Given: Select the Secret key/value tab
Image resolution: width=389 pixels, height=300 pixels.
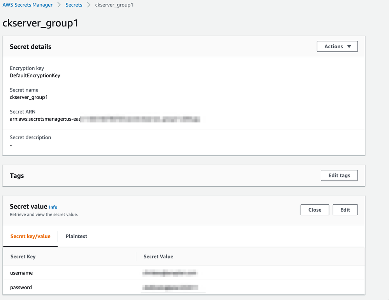Looking at the screenshot, I should tap(30, 236).
